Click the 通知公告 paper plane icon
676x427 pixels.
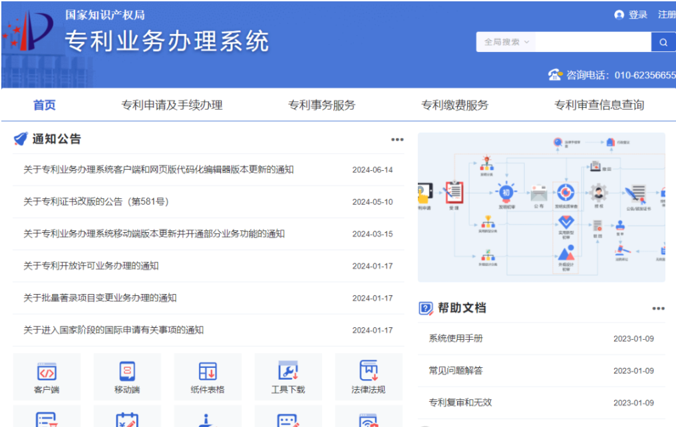coord(21,139)
